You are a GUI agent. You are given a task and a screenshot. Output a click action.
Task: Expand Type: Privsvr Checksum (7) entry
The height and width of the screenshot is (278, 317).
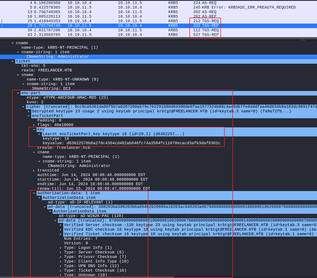(61, 257)
